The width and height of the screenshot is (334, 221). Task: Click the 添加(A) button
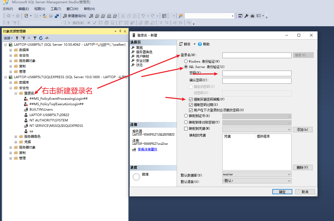coord(302,130)
